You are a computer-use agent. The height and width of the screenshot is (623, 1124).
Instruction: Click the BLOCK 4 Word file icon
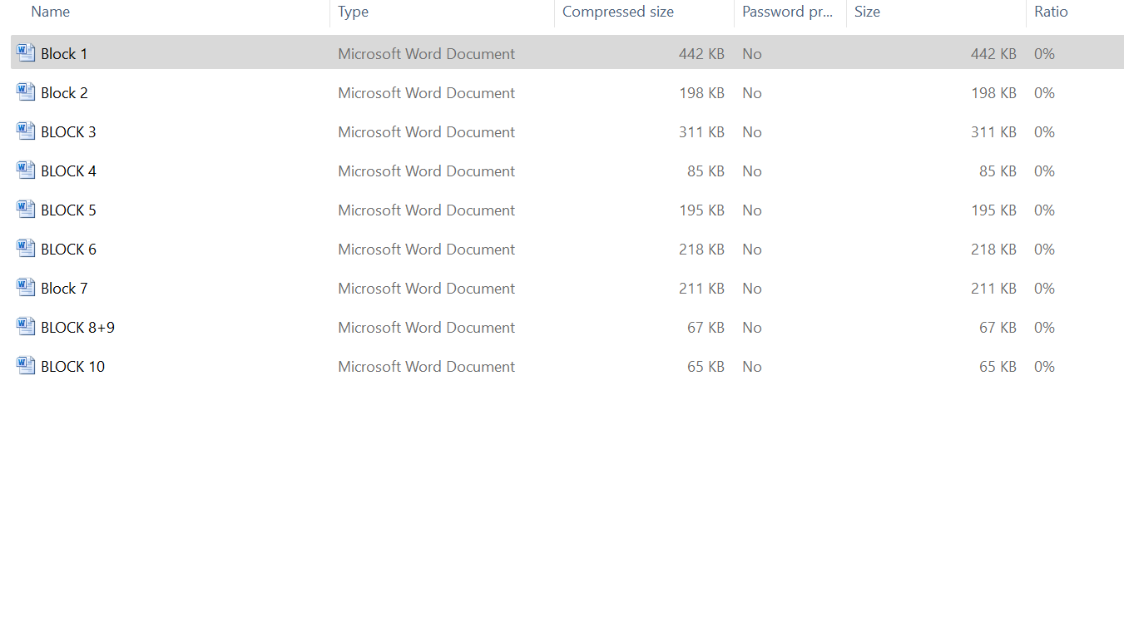pos(26,170)
